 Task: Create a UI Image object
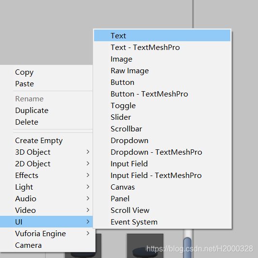(x=162, y=59)
